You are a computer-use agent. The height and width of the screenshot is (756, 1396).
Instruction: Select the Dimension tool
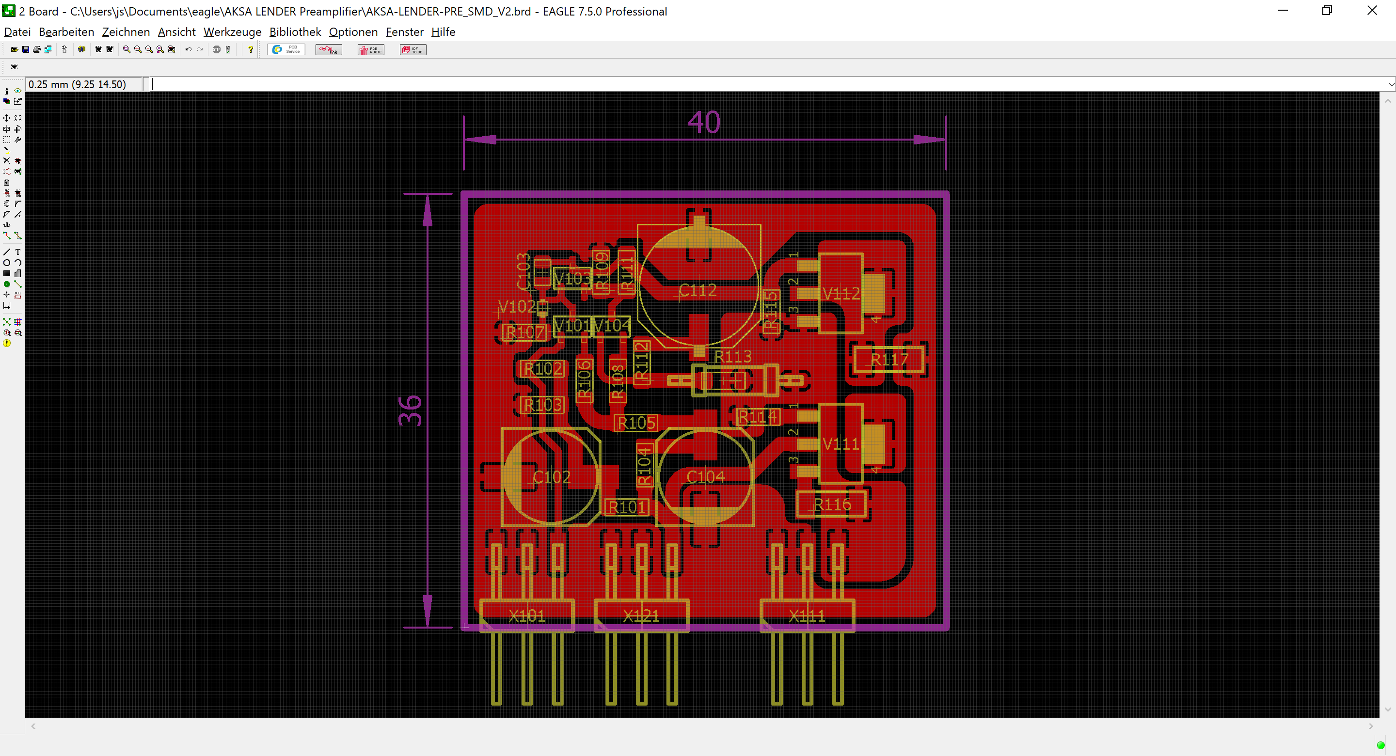point(6,306)
